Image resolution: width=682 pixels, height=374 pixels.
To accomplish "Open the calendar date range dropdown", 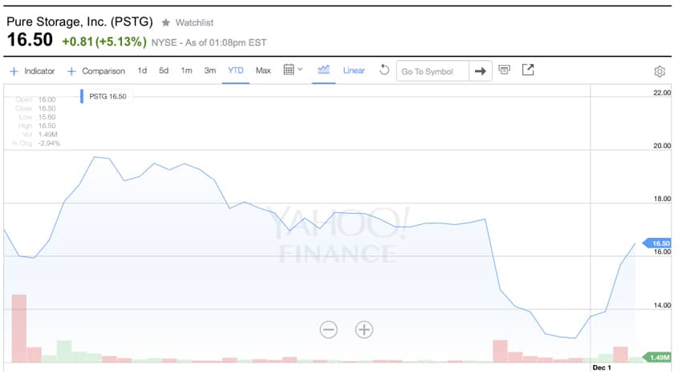I will 293,70.
